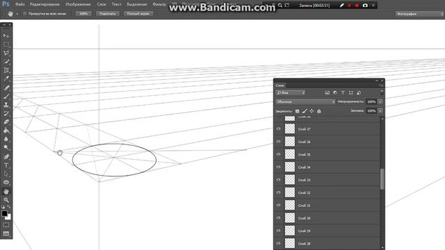Image resolution: width=445 pixels, height=250 pixels.
Task: Open Layers panel flyout menu
Action: pos(381,85)
